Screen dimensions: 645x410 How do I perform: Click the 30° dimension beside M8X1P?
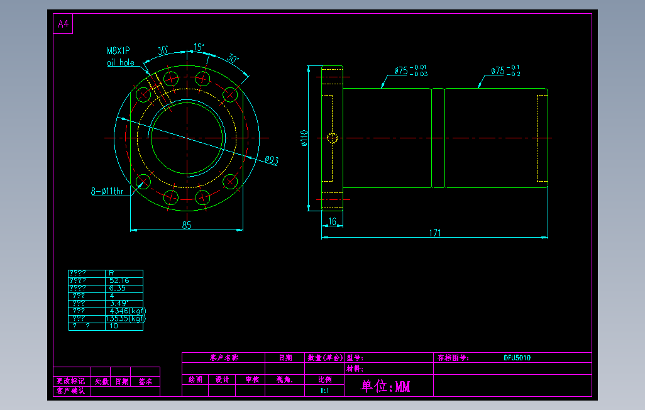(163, 50)
